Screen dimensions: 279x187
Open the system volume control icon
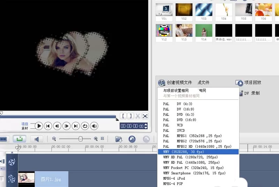click(x=94, y=126)
